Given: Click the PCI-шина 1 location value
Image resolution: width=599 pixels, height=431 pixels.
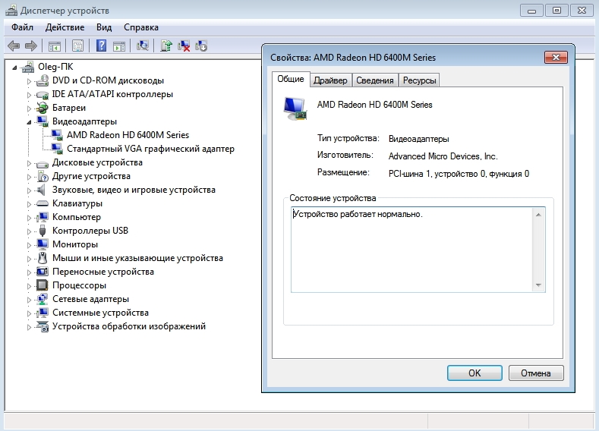Looking at the screenshot, I should 459,174.
